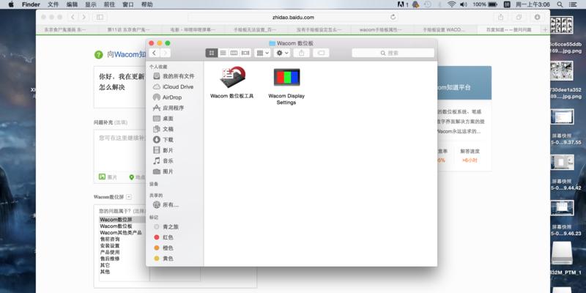Click Safari back button

[73, 17]
